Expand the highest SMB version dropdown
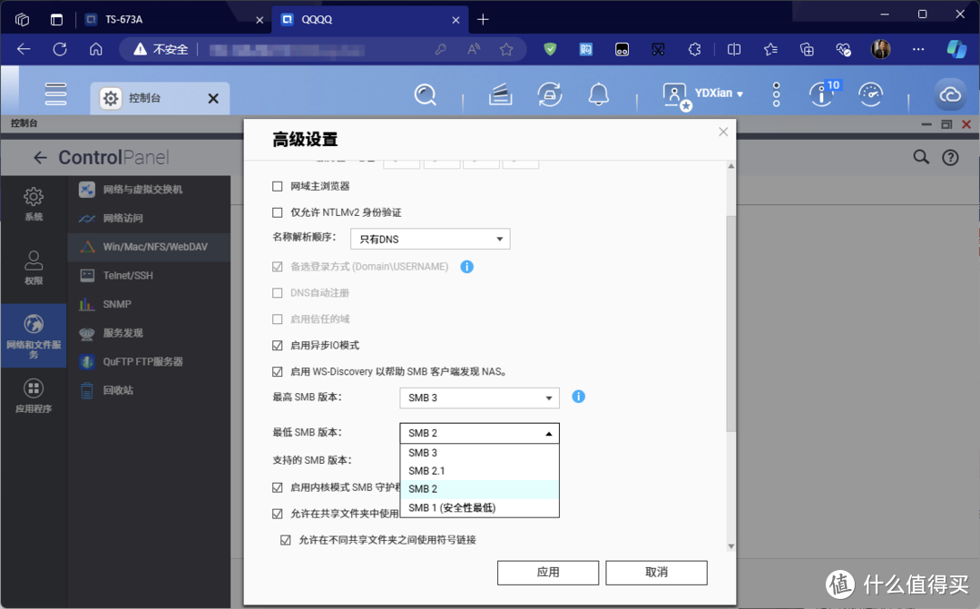Viewport: 980px width, 609px height. click(x=479, y=398)
